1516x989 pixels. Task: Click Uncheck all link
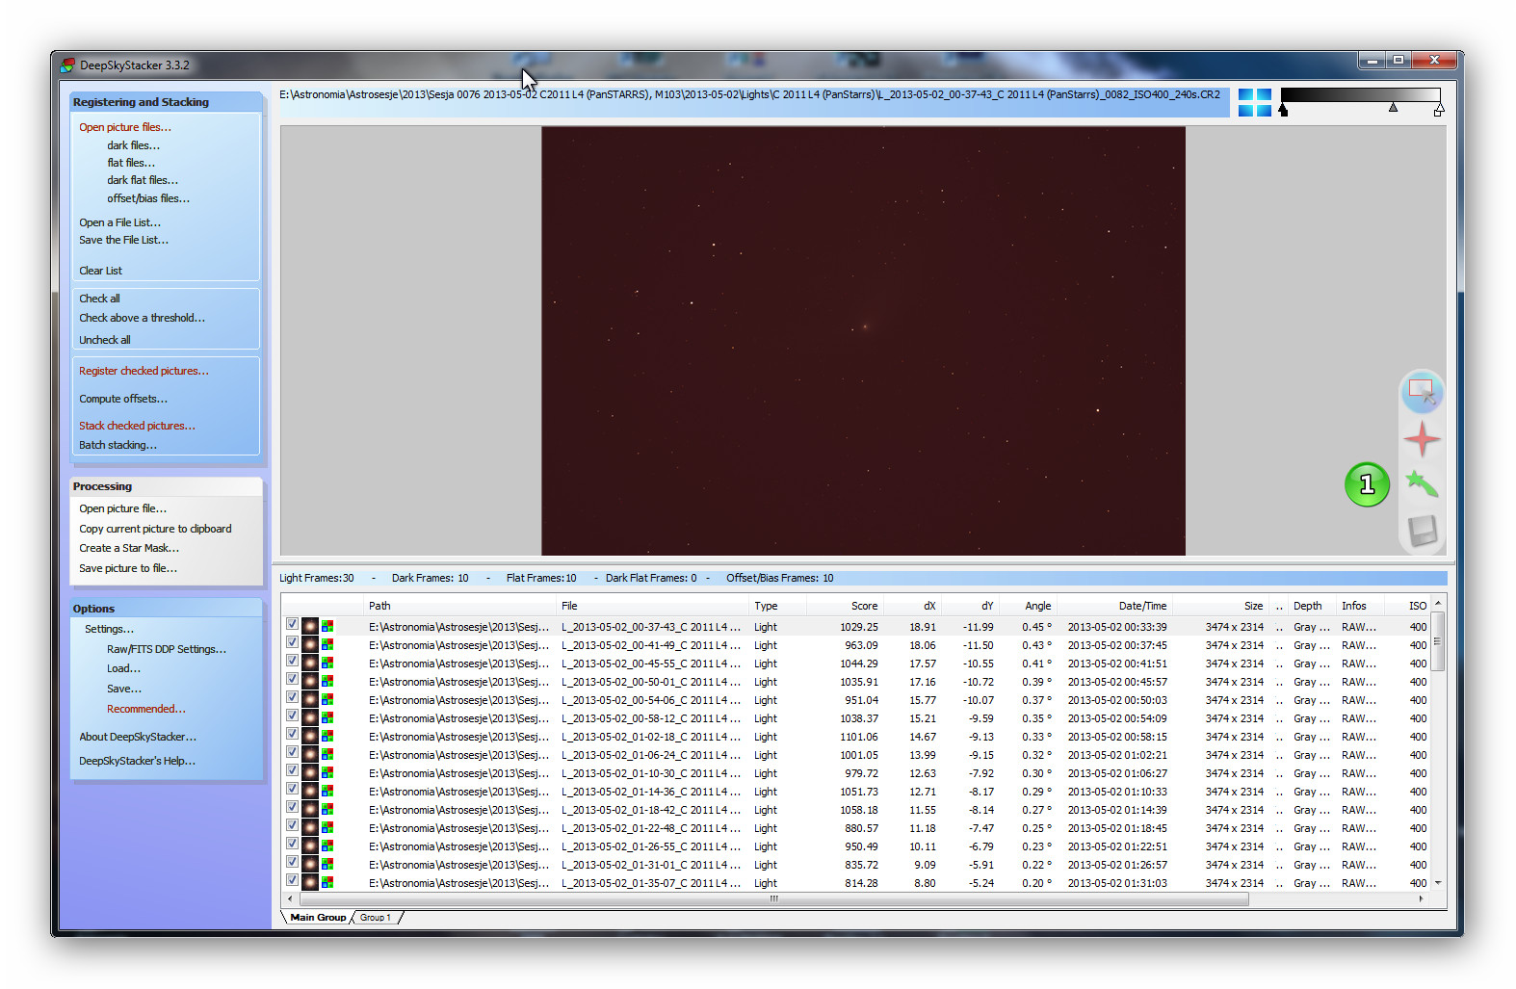pyautogui.click(x=105, y=340)
